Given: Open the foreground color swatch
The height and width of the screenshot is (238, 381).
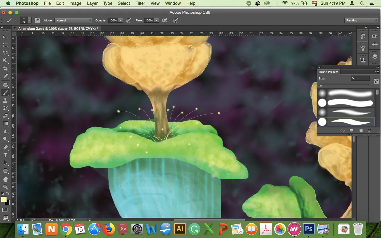Looking at the screenshot, I should pos(4,199).
